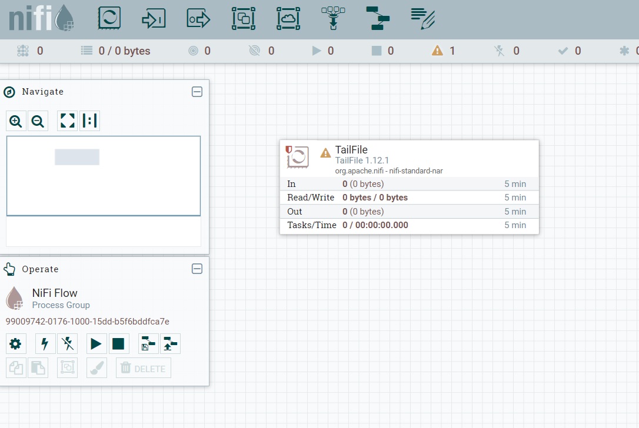Collapse the Operate panel
Viewport: 639px width, 428px height.
197,269
